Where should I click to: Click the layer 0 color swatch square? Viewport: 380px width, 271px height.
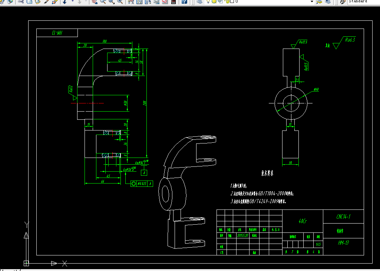[232, 1]
